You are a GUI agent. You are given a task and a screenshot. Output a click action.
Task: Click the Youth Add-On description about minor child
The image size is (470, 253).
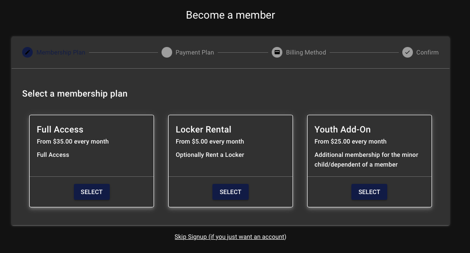(366, 160)
